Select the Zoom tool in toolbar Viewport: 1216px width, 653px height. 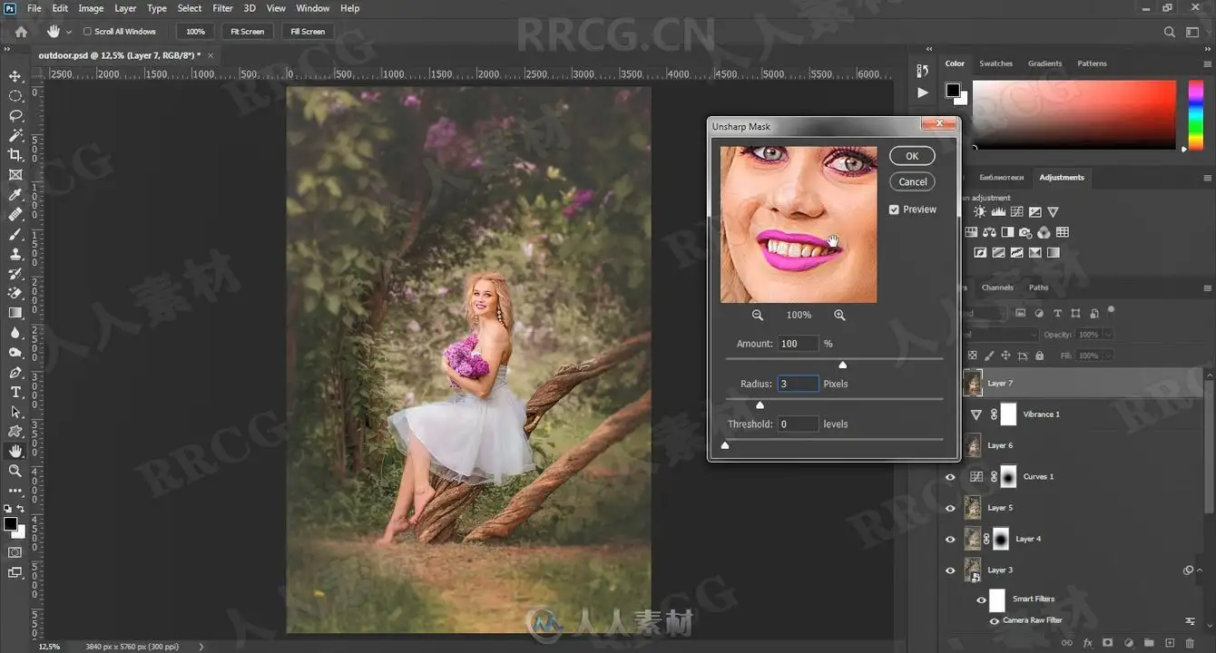15,471
